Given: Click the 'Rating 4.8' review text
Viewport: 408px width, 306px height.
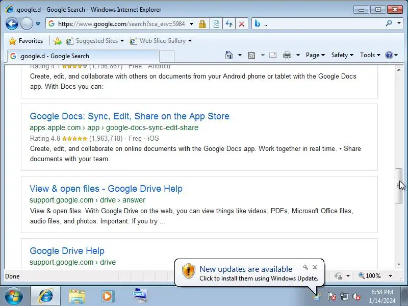Looking at the screenshot, I should point(45,138).
